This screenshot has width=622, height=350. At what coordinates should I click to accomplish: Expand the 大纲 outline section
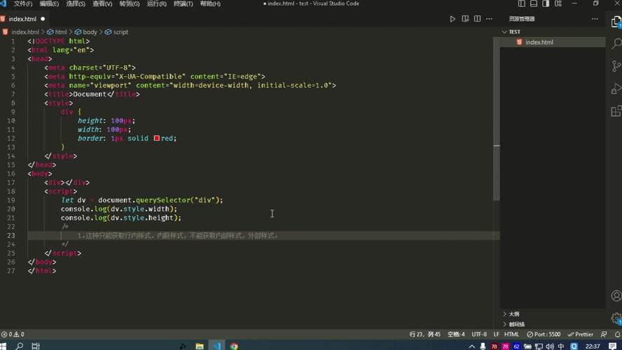pyautogui.click(x=514, y=314)
